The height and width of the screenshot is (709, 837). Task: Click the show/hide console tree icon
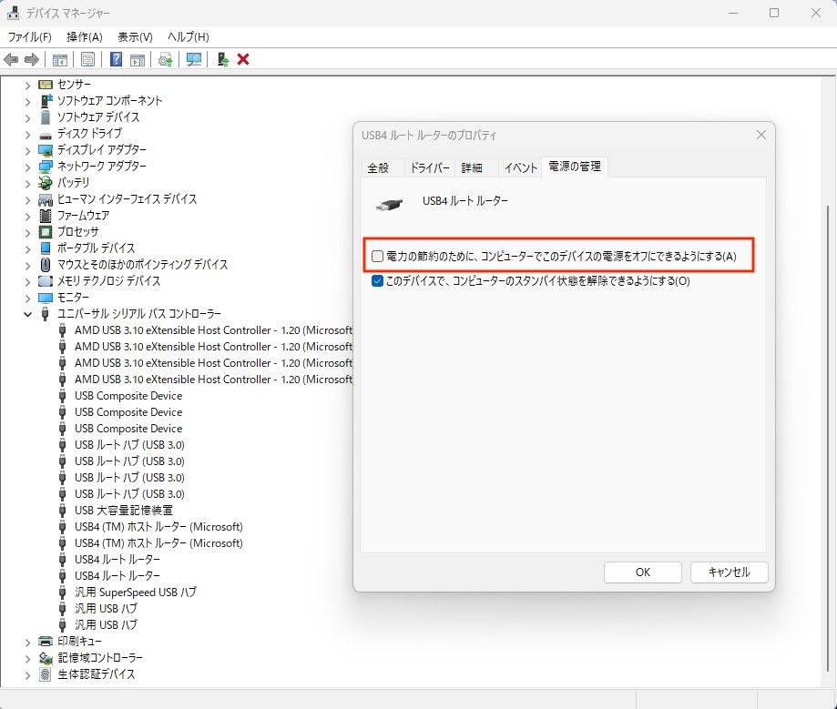[x=59, y=59]
